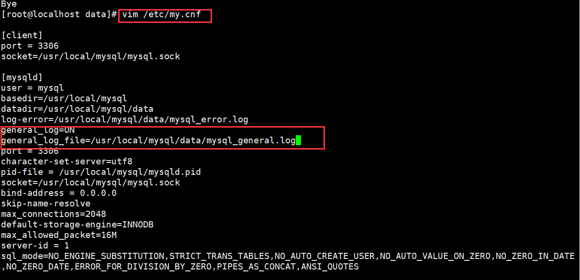This screenshot has width=580, height=280.
Task: Click the bind-address = 0.0.0.0 line
Action: pyautogui.click(x=58, y=193)
